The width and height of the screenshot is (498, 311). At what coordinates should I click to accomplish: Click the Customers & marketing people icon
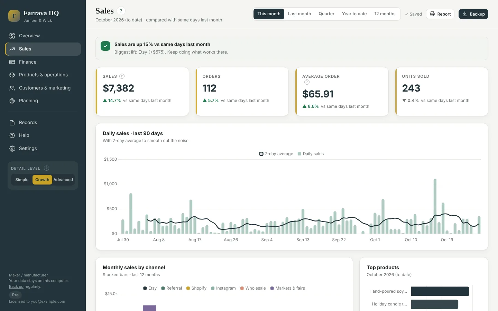(12, 88)
